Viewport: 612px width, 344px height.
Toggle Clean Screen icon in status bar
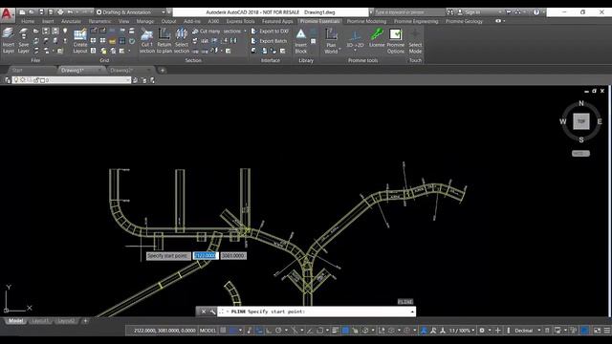click(x=597, y=331)
